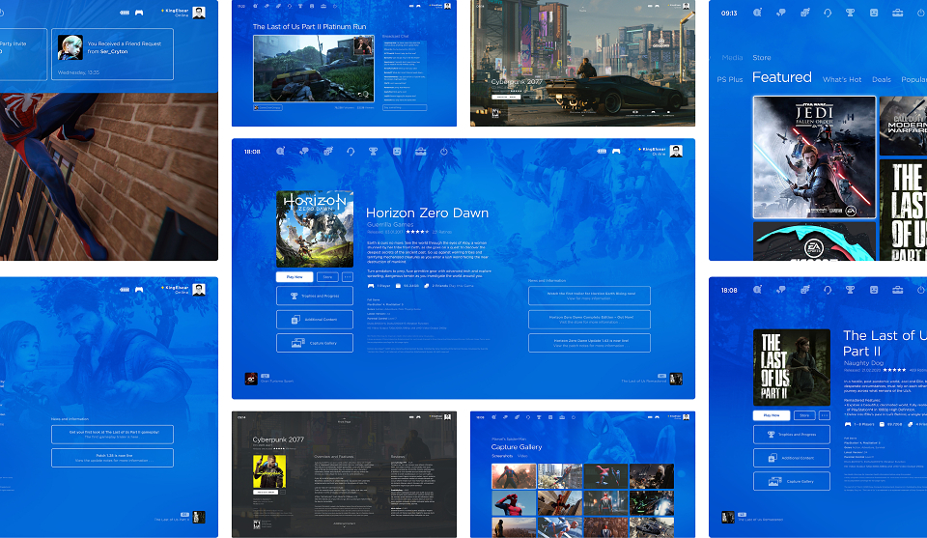Click Naughty Dog developer name

pos(863,363)
